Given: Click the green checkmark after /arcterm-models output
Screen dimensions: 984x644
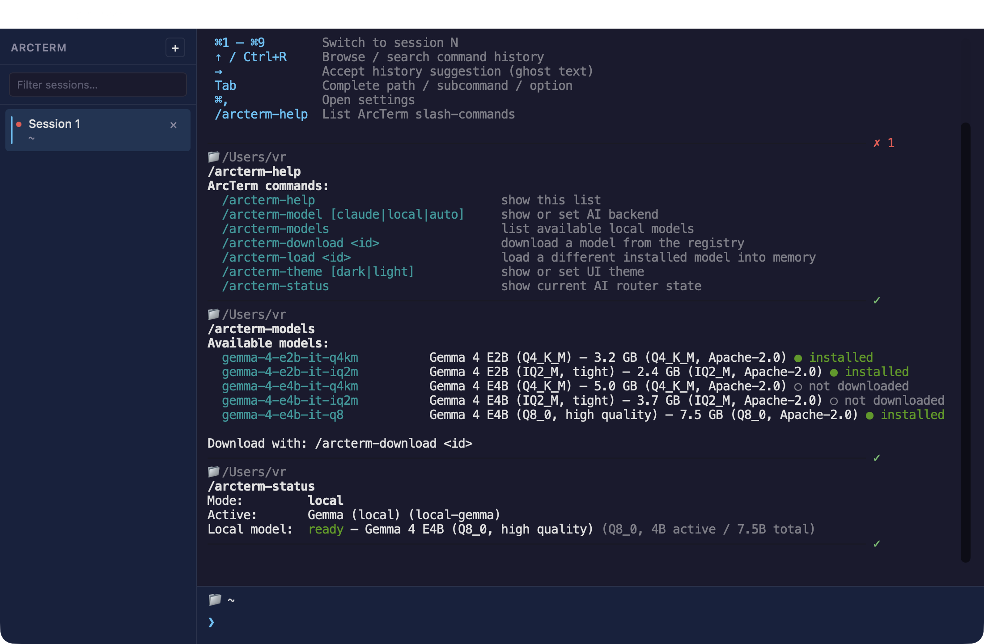Looking at the screenshot, I should pos(877,458).
